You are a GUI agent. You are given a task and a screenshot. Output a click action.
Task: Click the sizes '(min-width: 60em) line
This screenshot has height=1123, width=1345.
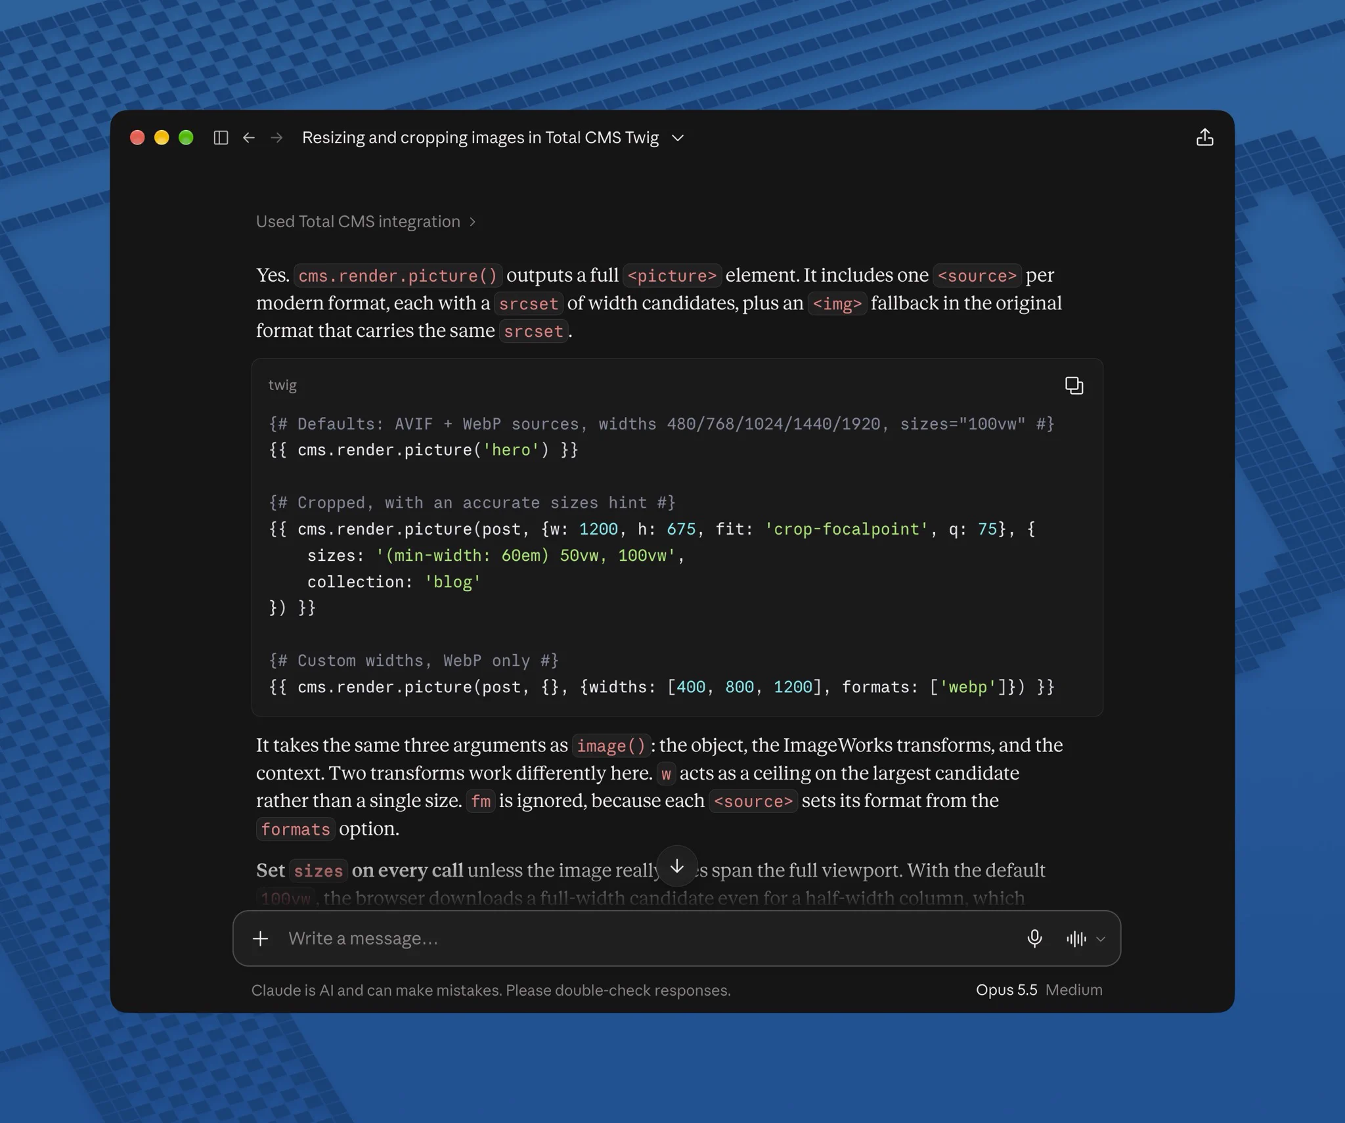point(496,556)
